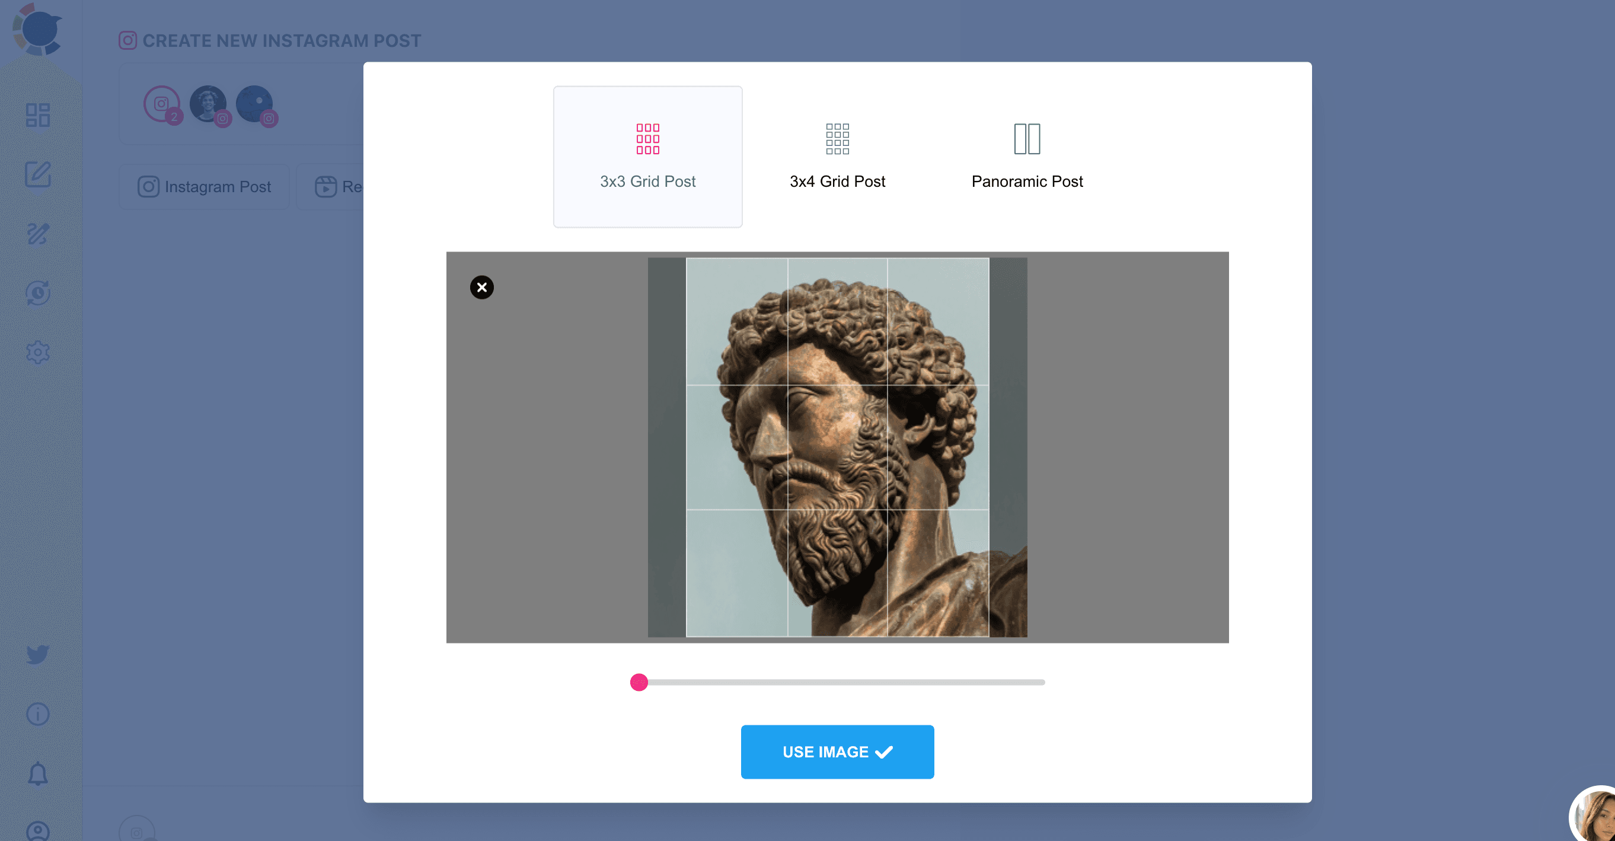Open the user account icon in sidebar

(37, 831)
